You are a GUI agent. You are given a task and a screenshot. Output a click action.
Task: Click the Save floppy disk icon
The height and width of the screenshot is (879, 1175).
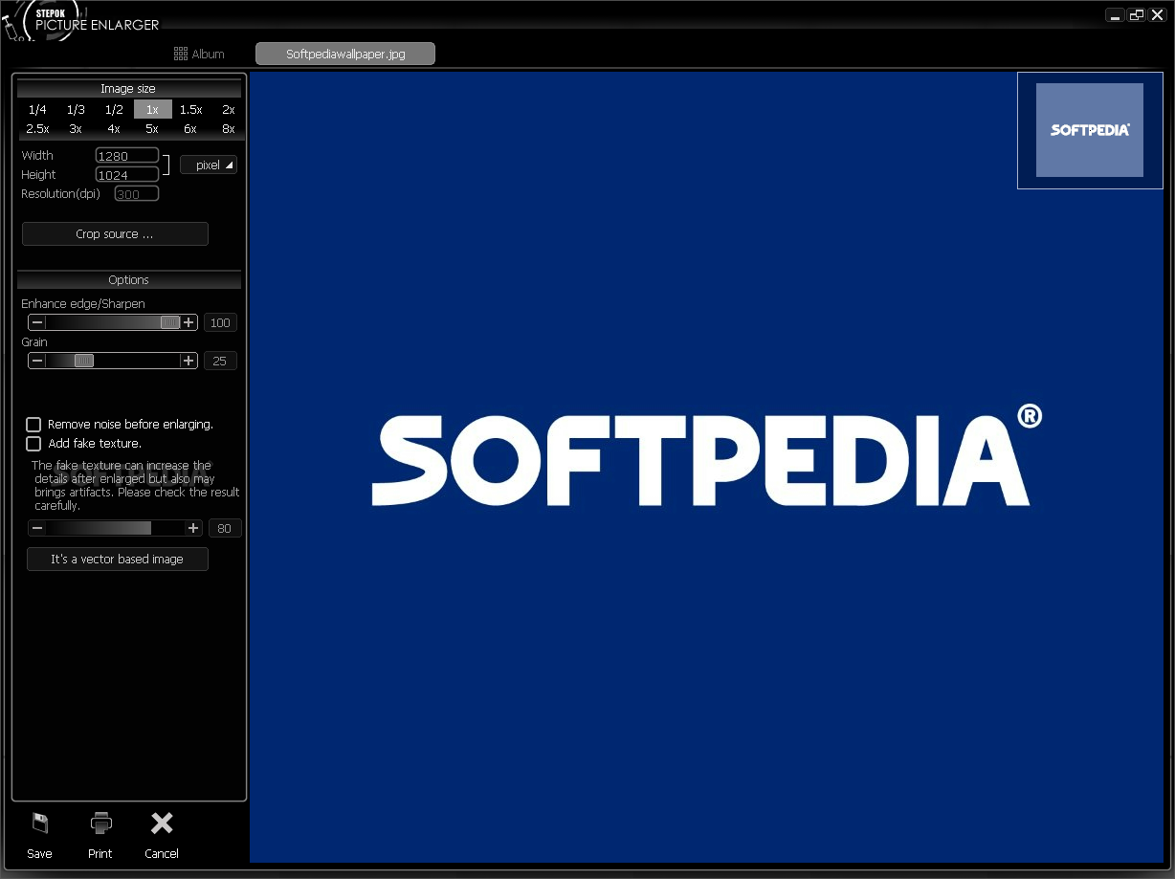[39, 824]
